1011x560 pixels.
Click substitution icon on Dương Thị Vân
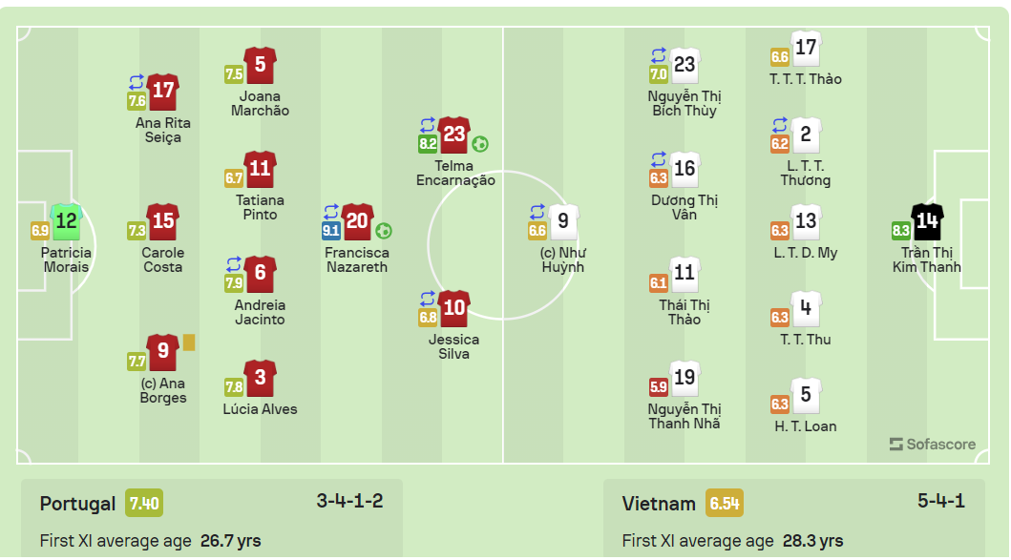point(659,159)
